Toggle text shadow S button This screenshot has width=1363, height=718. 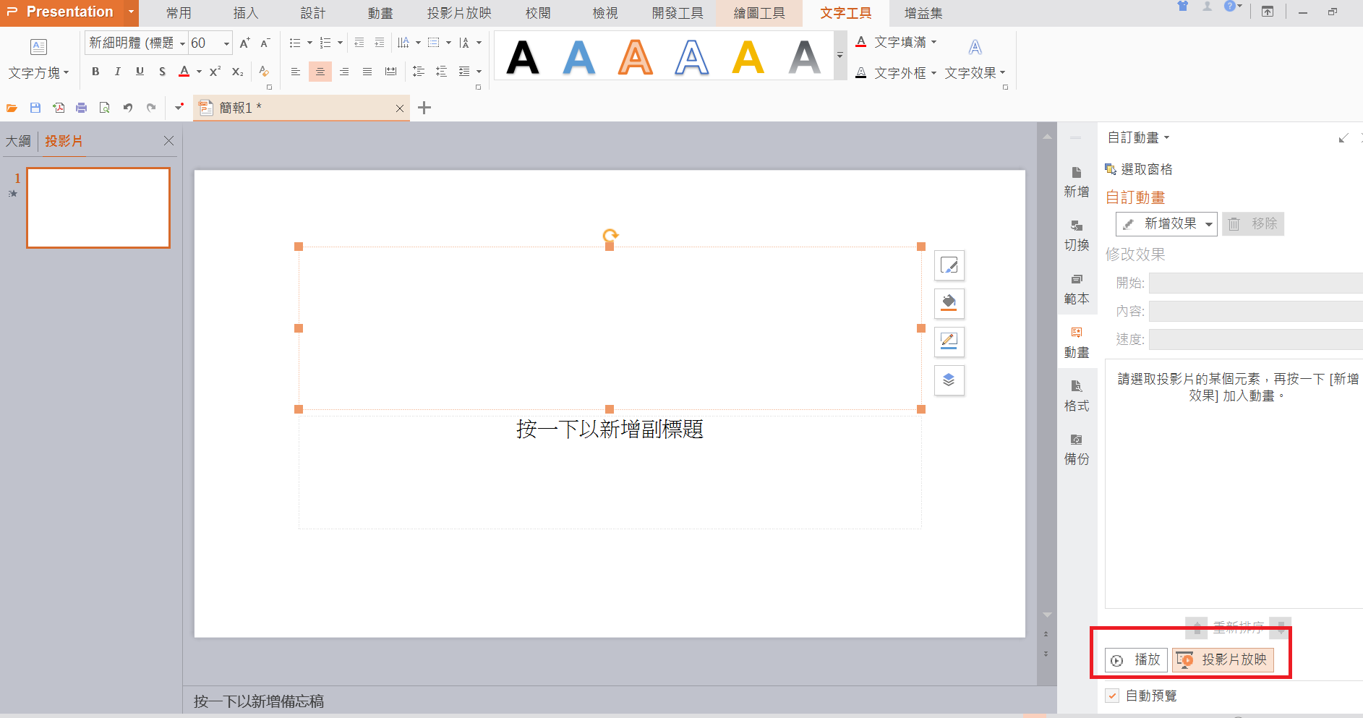(x=162, y=72)
